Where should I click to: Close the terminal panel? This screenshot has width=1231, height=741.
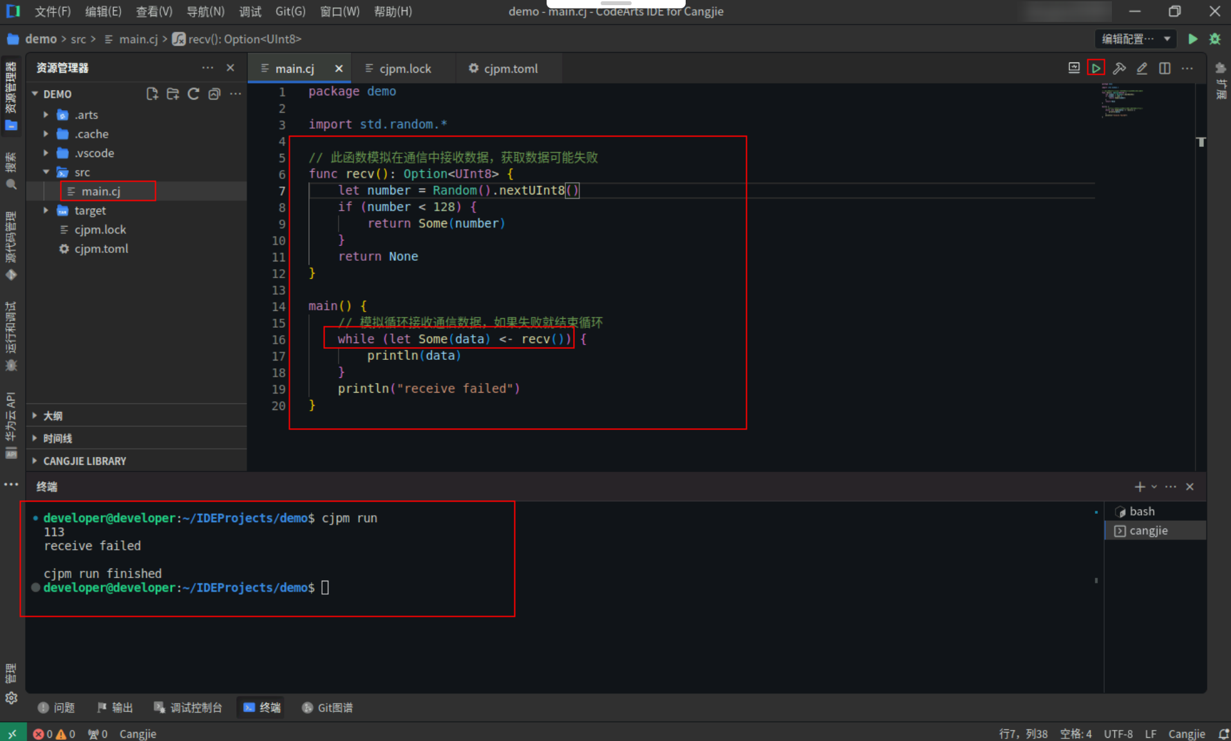pos(1190,487)
